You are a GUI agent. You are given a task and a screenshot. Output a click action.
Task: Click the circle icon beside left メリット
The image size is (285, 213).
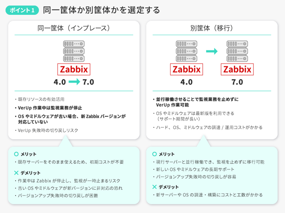pyautogui.click(x=16, y=154)
